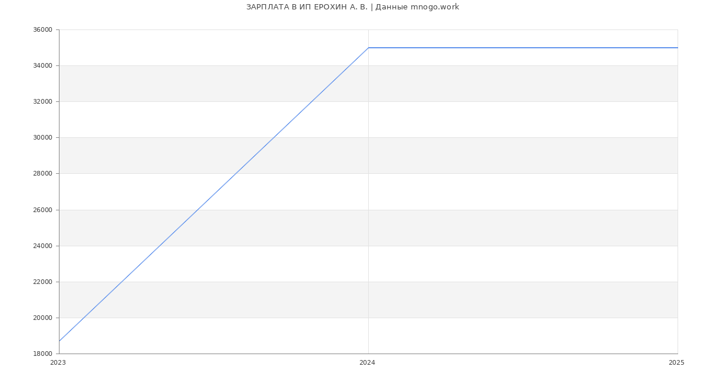Click the 34000 y-axis label
This screenshot has width=707, height=383.
[44, 66]
